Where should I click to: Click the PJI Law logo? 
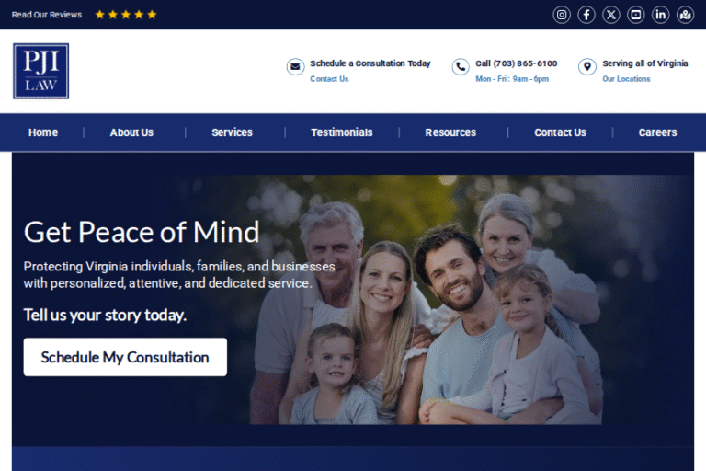point(40,71)
